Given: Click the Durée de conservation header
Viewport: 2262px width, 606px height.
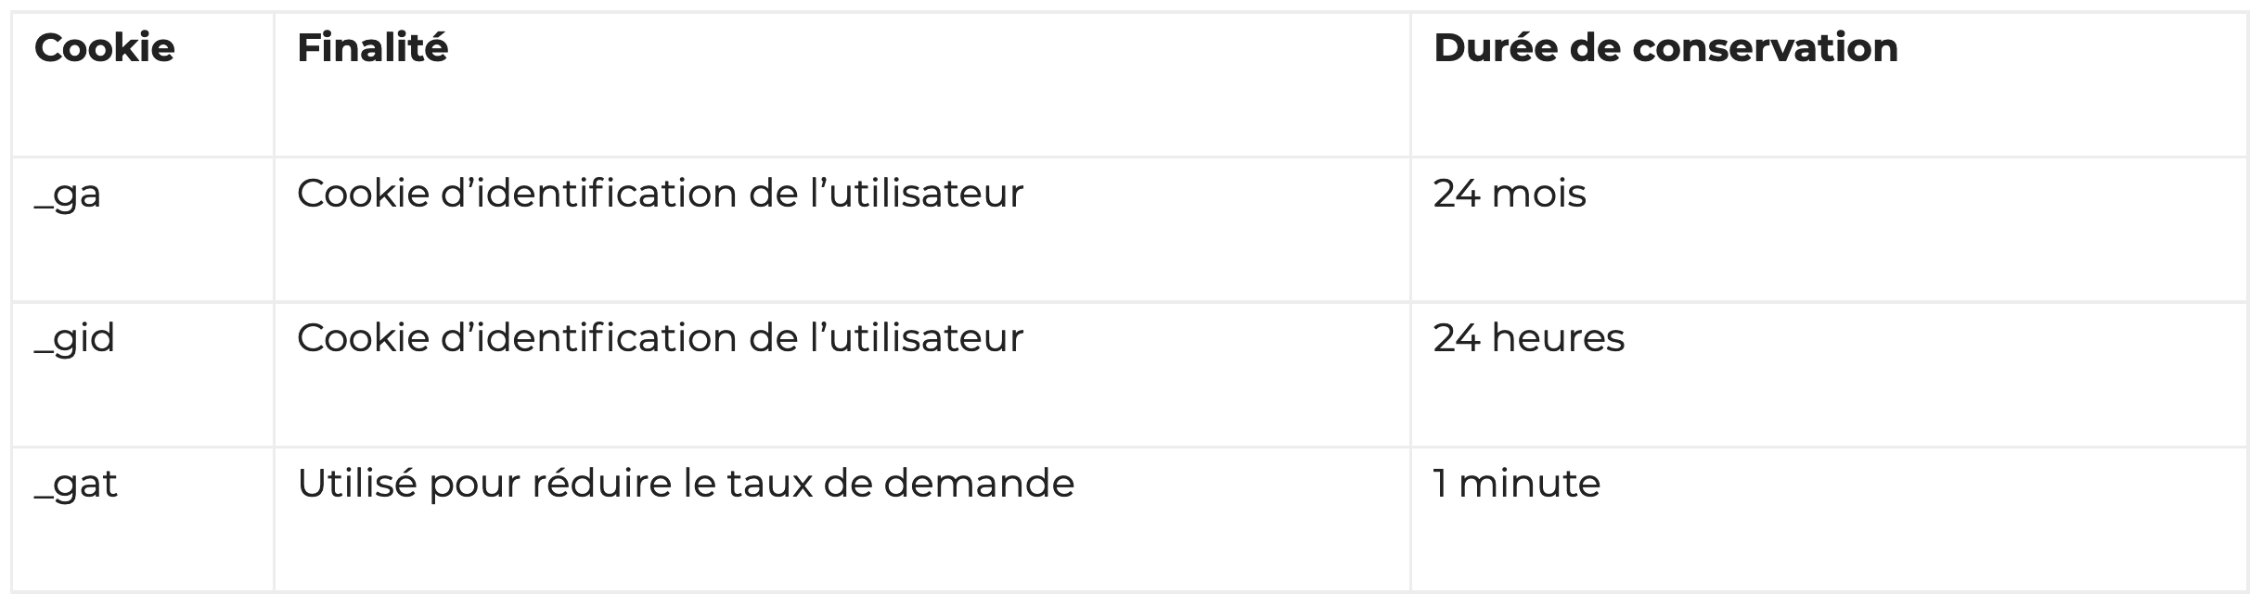Looking at the screenshot, I should click(1665, 48).
